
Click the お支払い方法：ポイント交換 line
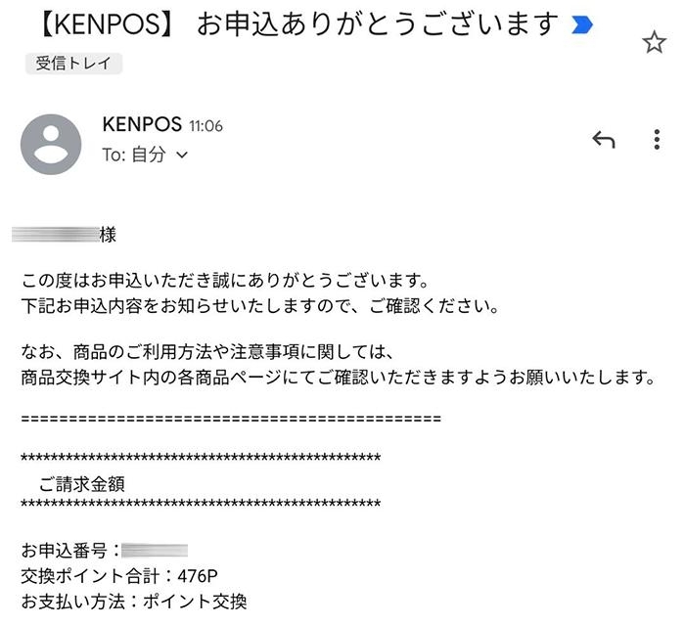point(134,602)
